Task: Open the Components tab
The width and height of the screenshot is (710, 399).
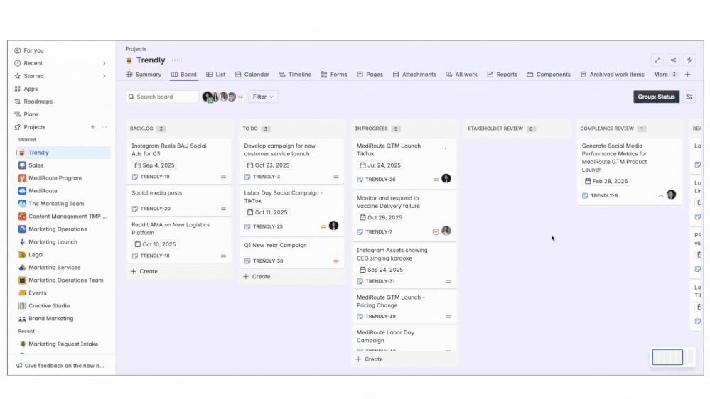Action: click(x=549, y=75)
